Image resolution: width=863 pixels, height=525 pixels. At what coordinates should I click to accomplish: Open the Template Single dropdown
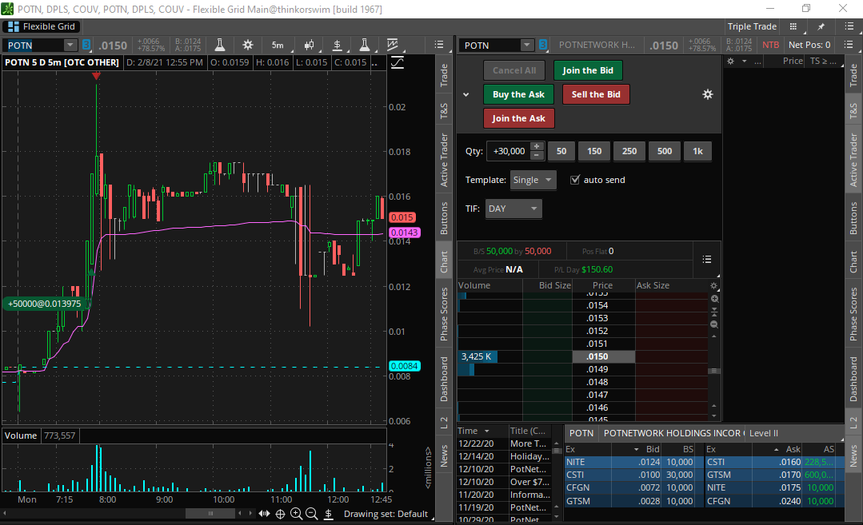[x=533, y=180]
